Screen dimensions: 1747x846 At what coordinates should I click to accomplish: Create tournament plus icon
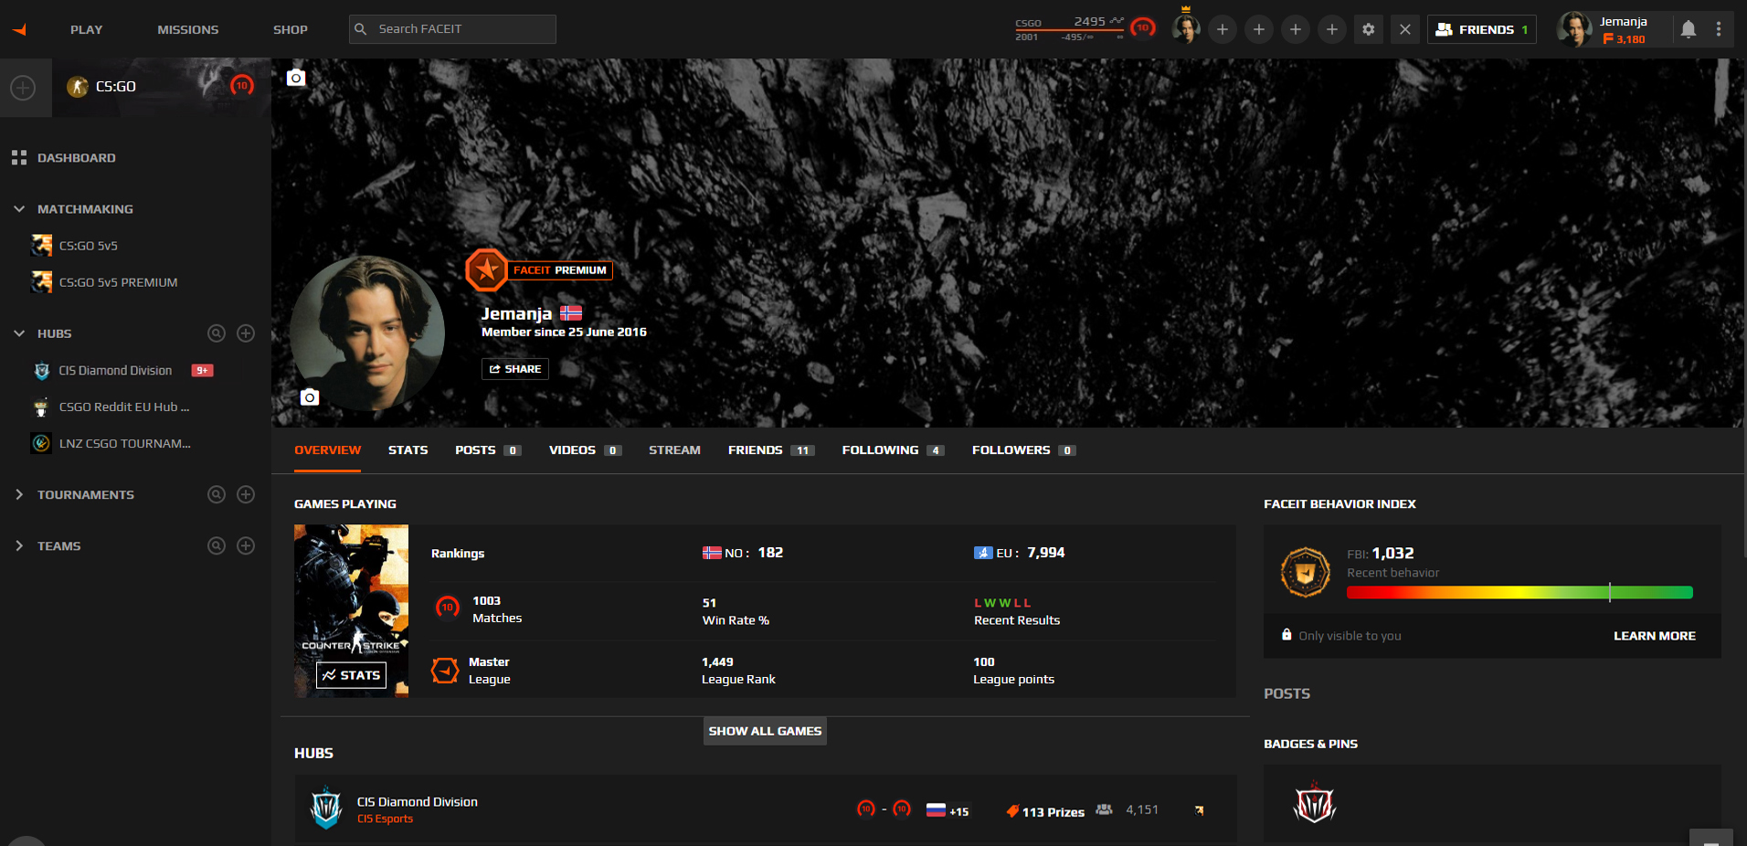point(246,494)
